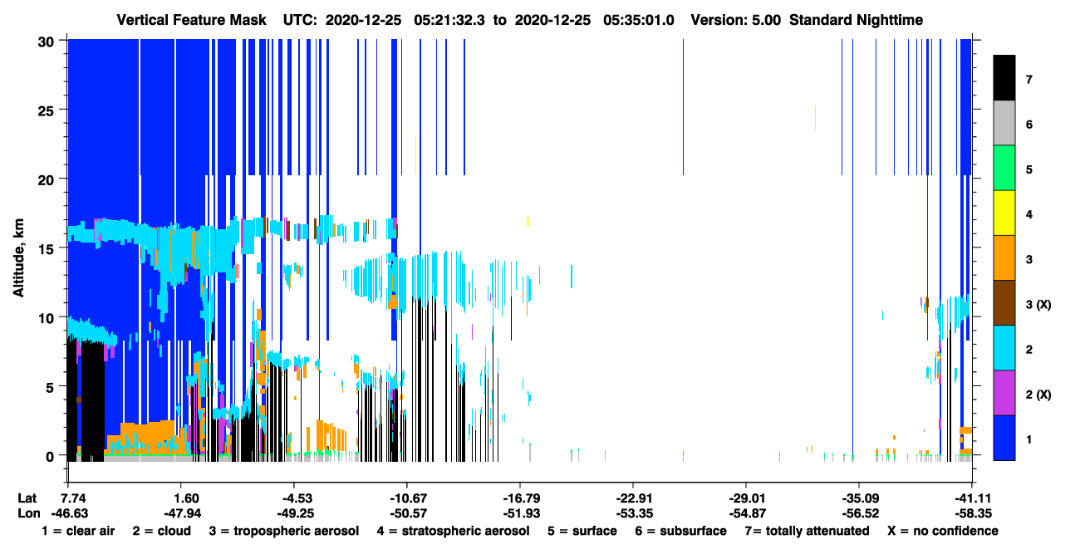This screenshot has width=1080, height=554.
Task: Click the 'Lon' row label
Action: pos(27,513)
